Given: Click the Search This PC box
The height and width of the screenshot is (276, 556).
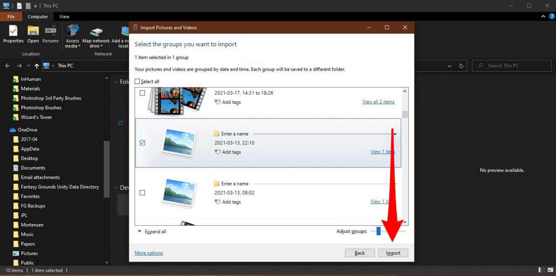Looking at the screenshot, I should [x=512, y=66].
